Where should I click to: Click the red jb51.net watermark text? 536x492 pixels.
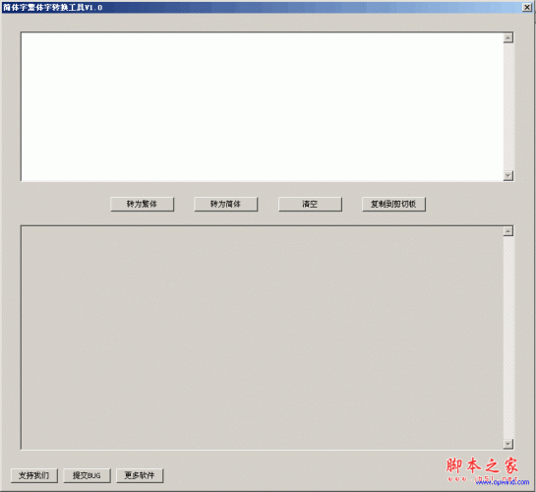pos(482,478)
